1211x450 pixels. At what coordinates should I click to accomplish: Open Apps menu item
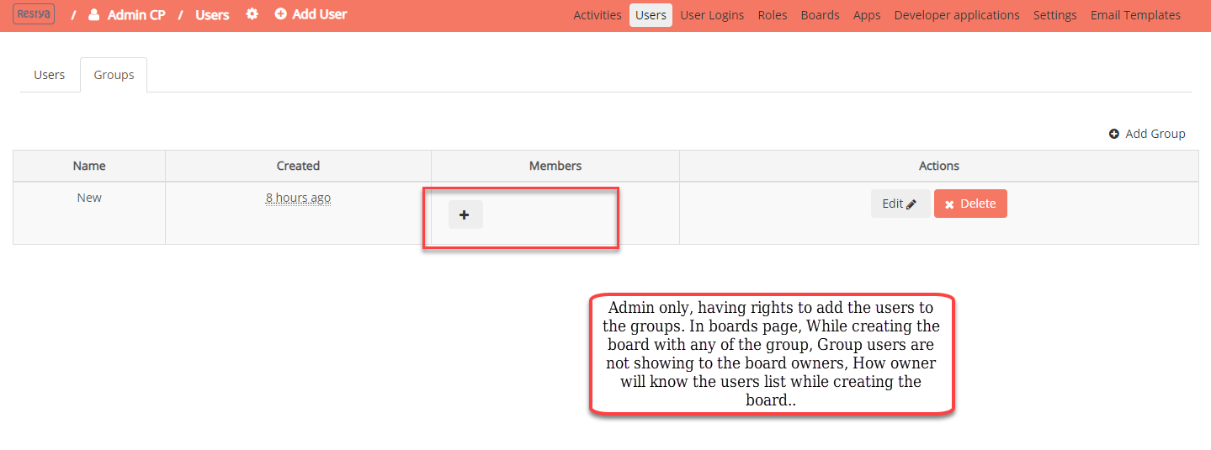coord(867,15)
